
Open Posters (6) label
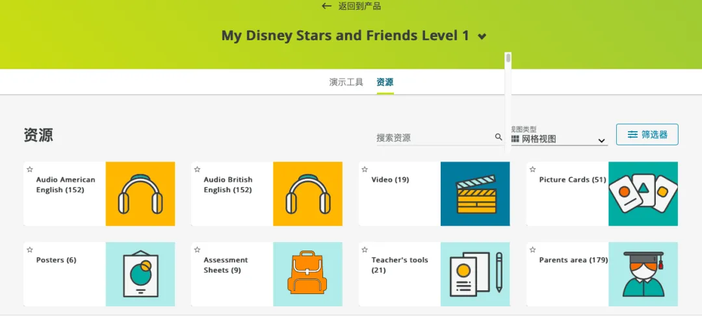tap(57, 260)
